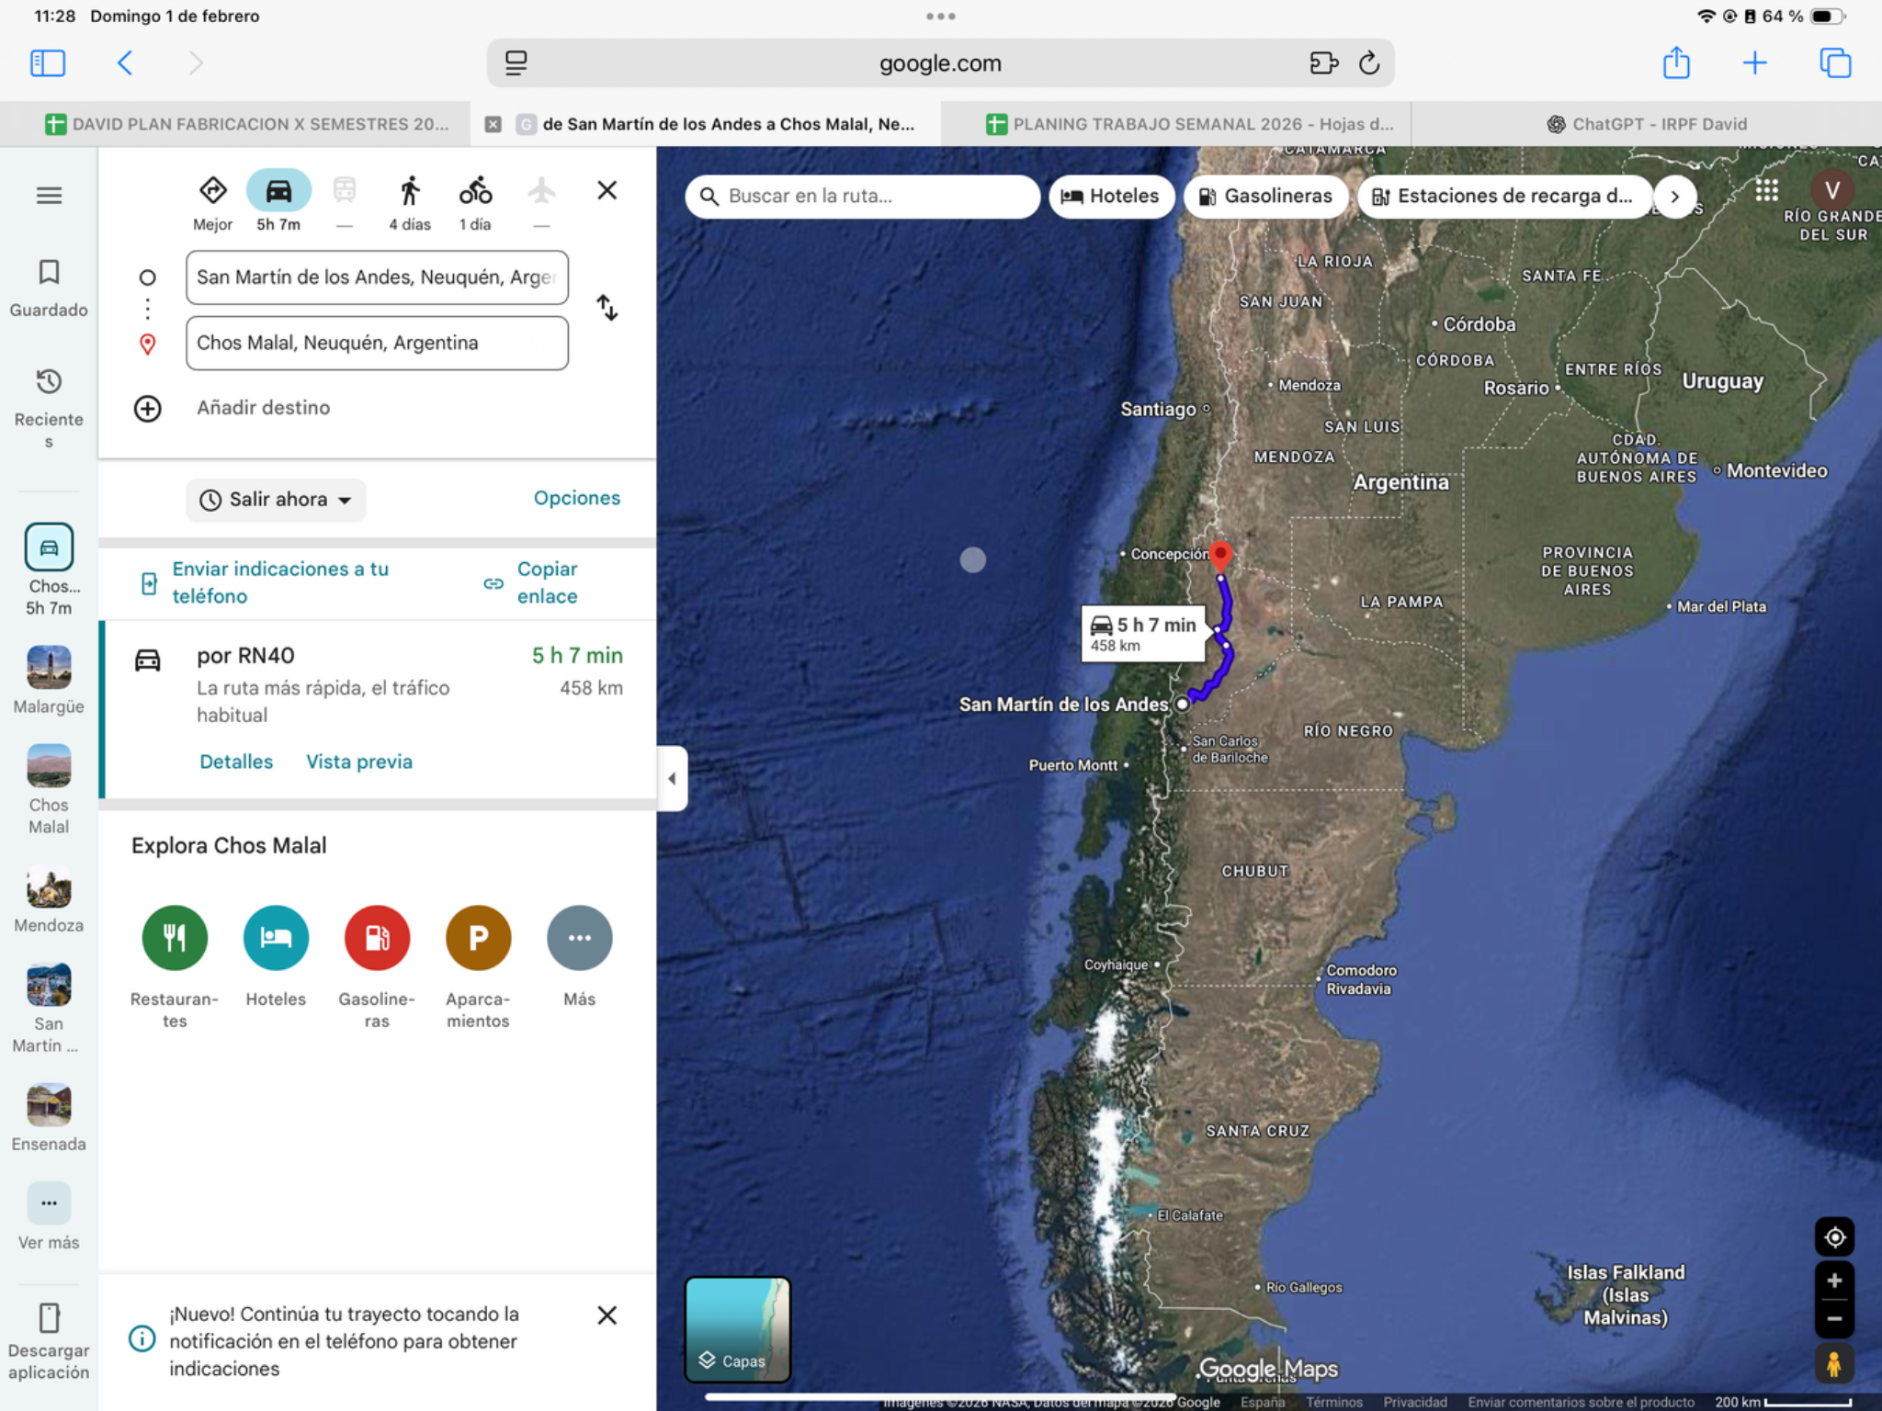Open Recientes history
Viewport: 1882px width, 1411px height.
pos(49,408)
